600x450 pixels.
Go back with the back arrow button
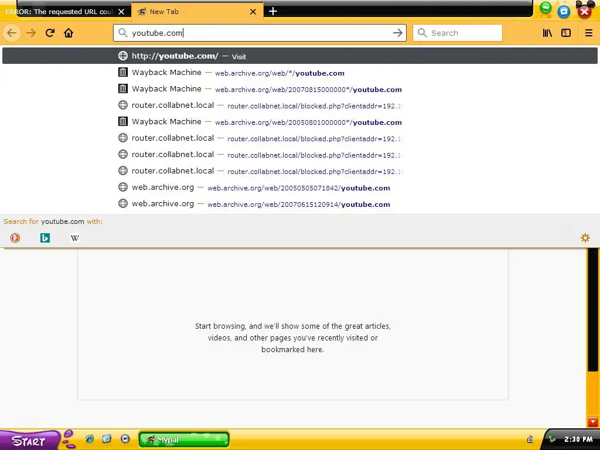pos(12,33)
